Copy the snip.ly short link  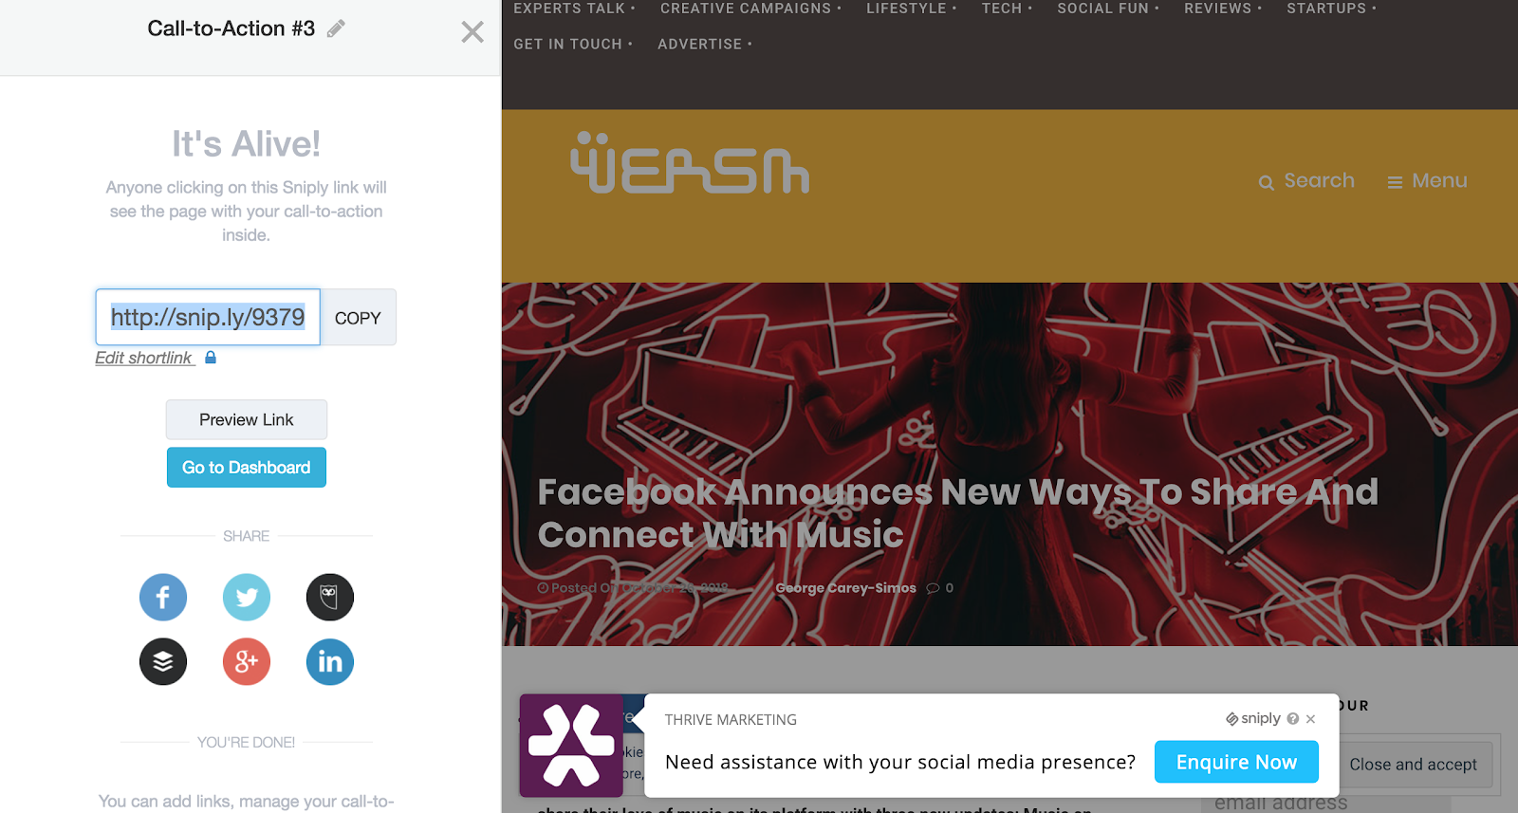pos(358,318)
